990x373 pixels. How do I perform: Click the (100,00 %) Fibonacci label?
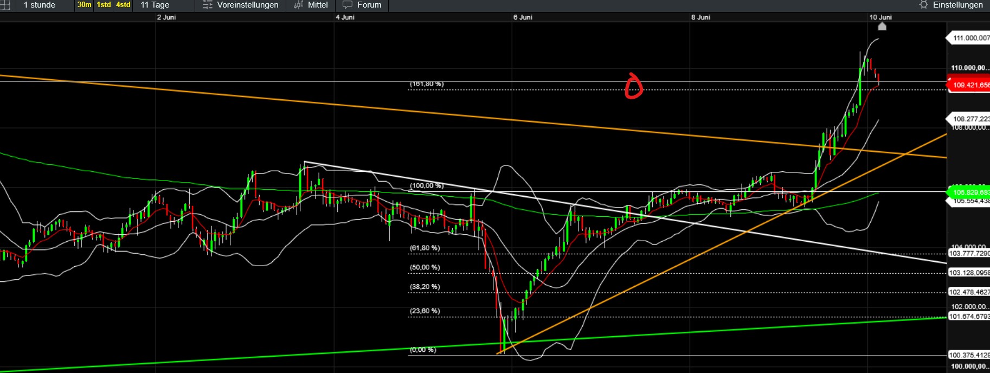coord(427,185)
